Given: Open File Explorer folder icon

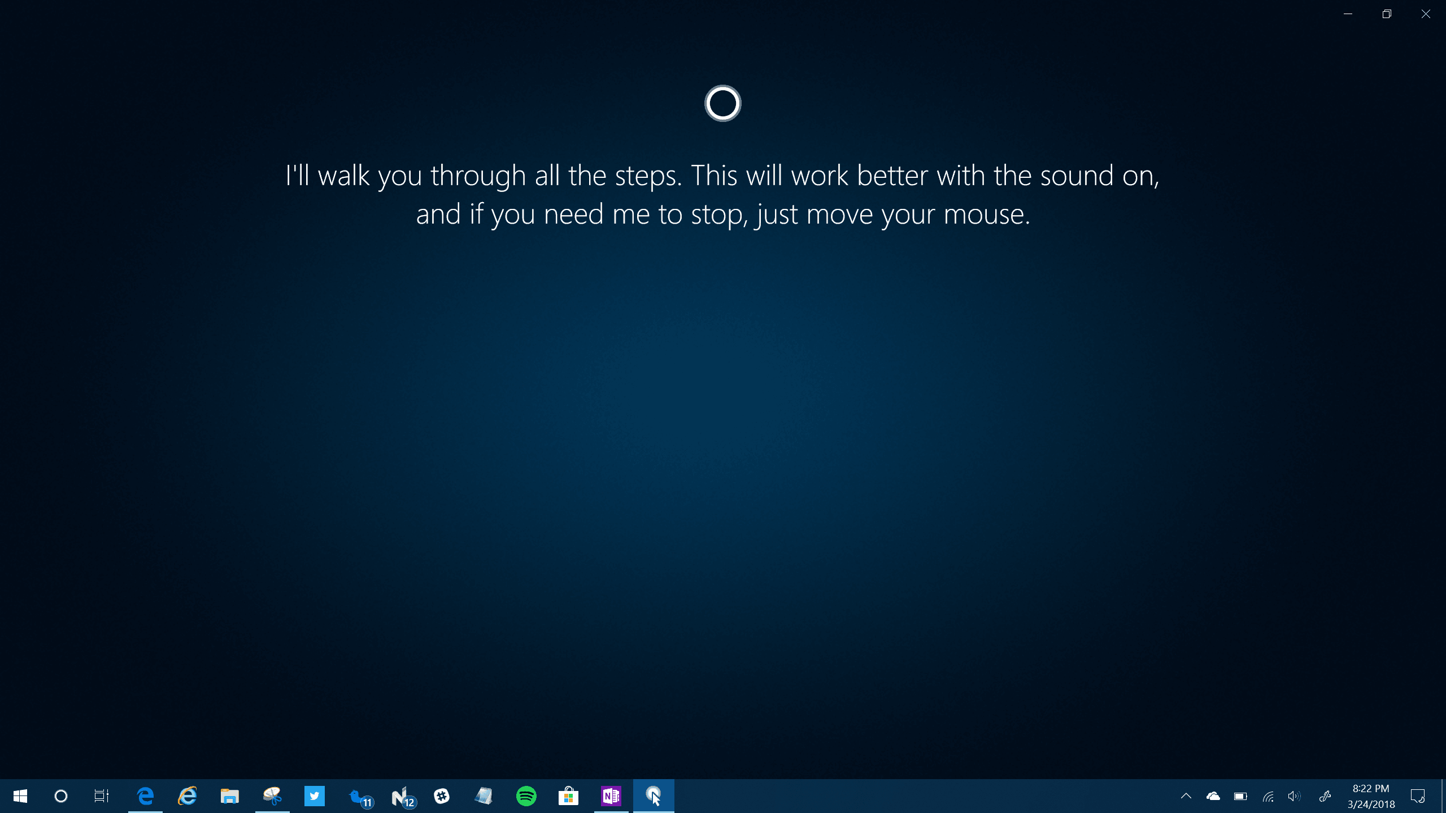Looking at the screenshot, I should 229,796.
